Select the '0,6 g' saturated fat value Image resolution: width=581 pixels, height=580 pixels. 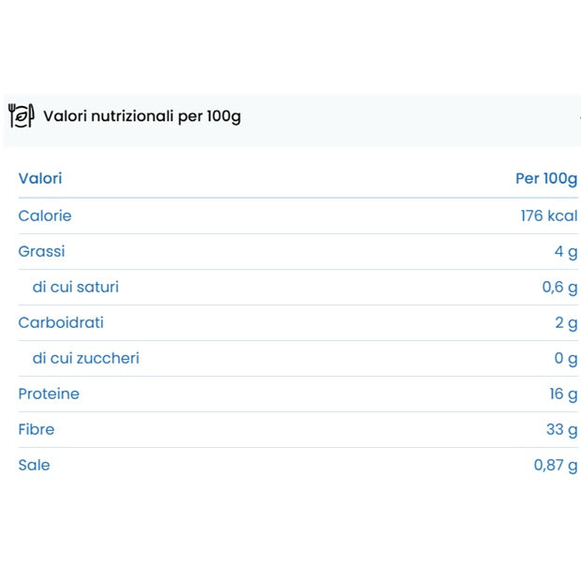tap(559, 287)
